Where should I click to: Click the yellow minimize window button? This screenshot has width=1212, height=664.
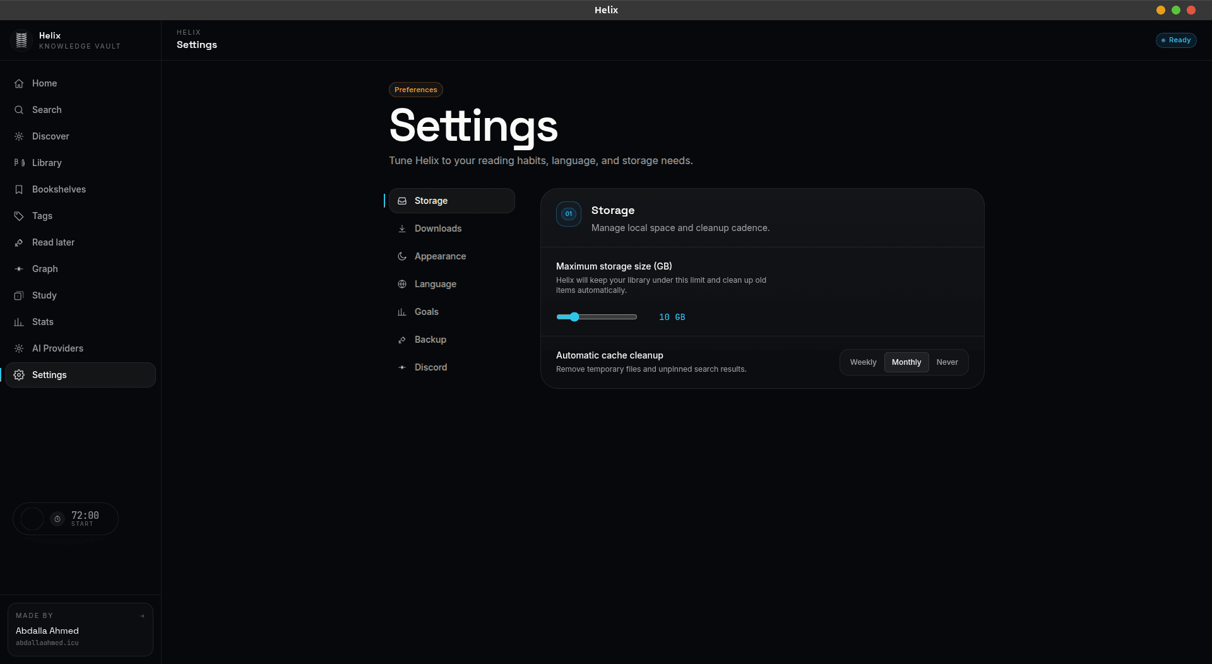click(1161, 10)
